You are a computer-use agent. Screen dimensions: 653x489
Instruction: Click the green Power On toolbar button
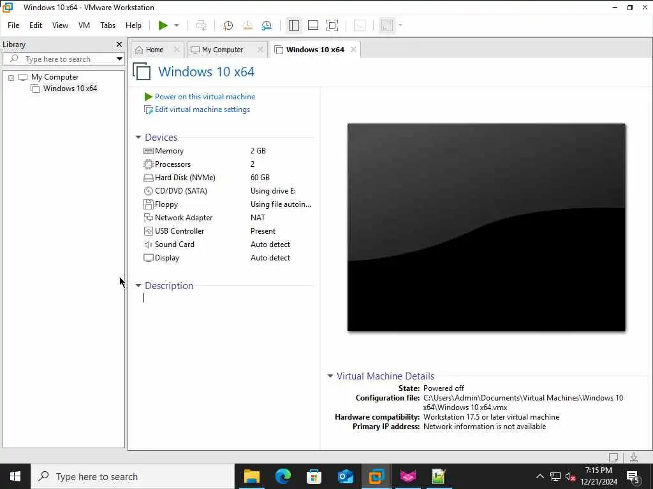coord(163,25)
